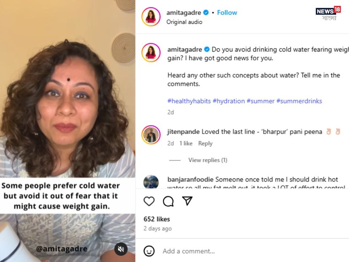
Task: Open comments via speech bubble icon
Action: pos(168,201)
